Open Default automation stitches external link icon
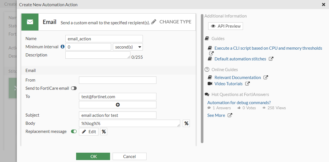The width and height of the screenshot is (329, 162). (x=271, y=59)
